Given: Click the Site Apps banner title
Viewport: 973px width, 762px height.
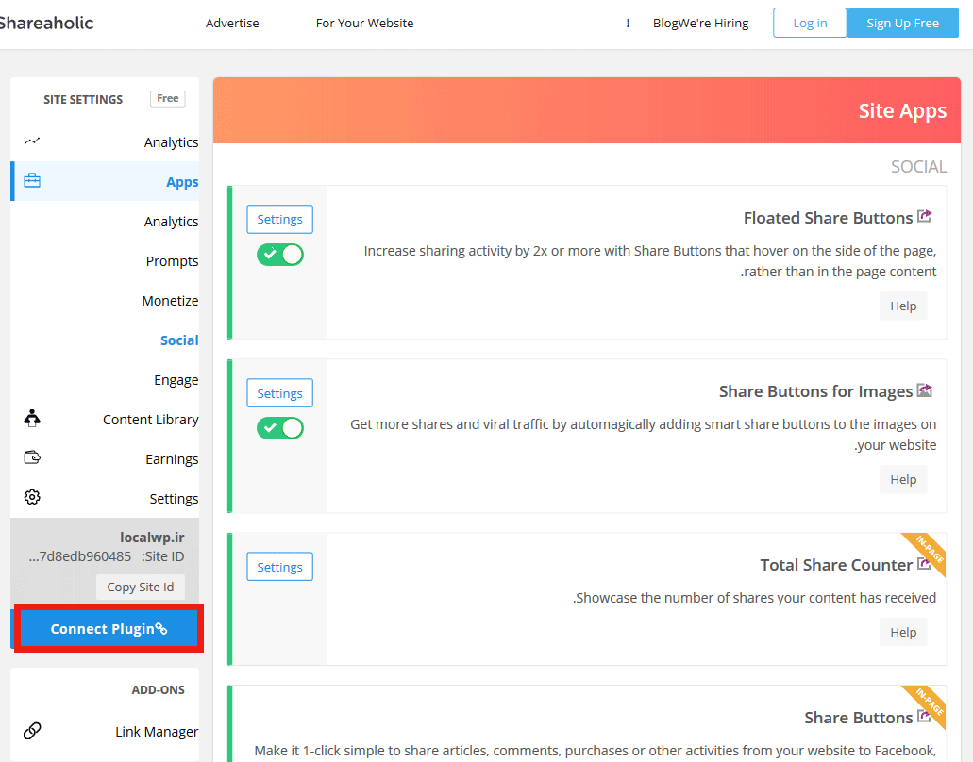Looking at the screenshot, I should 902,111.
